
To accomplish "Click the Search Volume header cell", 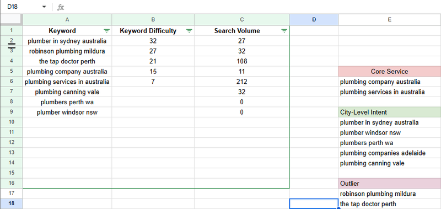I will 242,31.
